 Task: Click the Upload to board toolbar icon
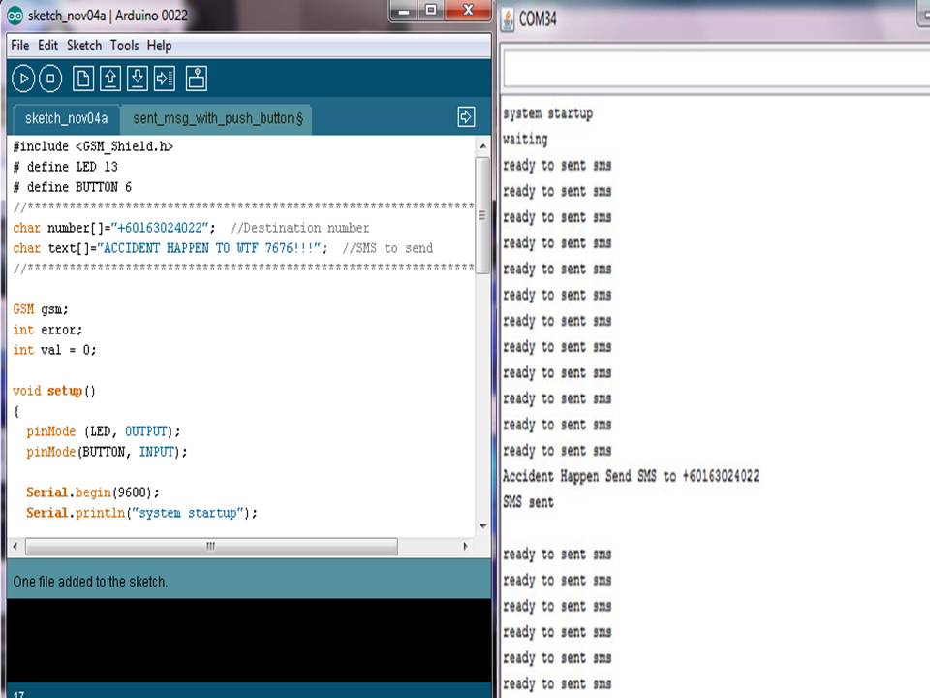[165, 79]
